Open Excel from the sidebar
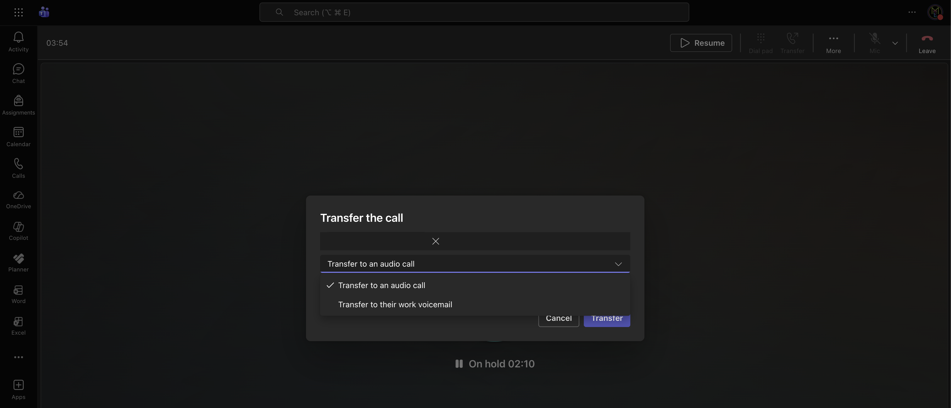Screen dimensions: 951x408 (18, 326)
